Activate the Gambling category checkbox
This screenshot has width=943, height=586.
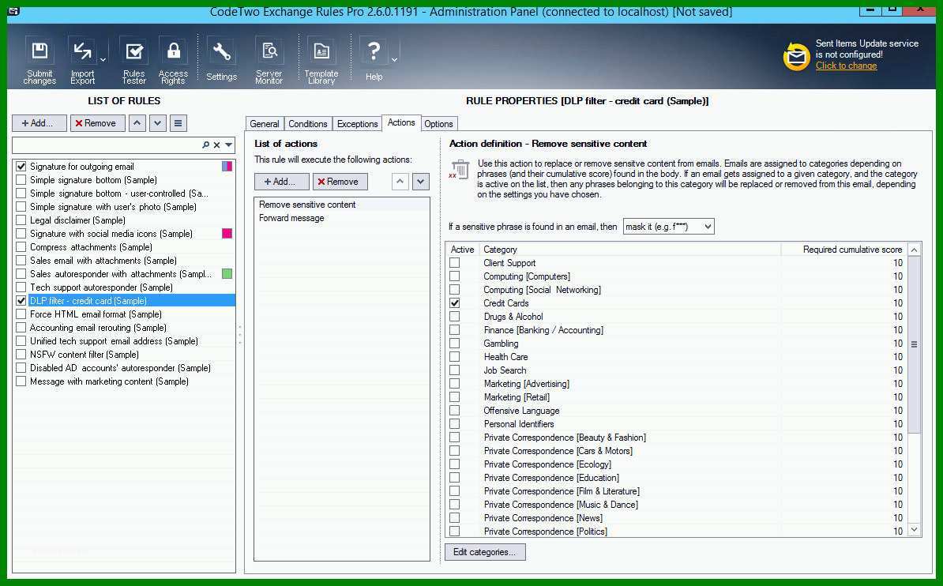click(455, 344)
